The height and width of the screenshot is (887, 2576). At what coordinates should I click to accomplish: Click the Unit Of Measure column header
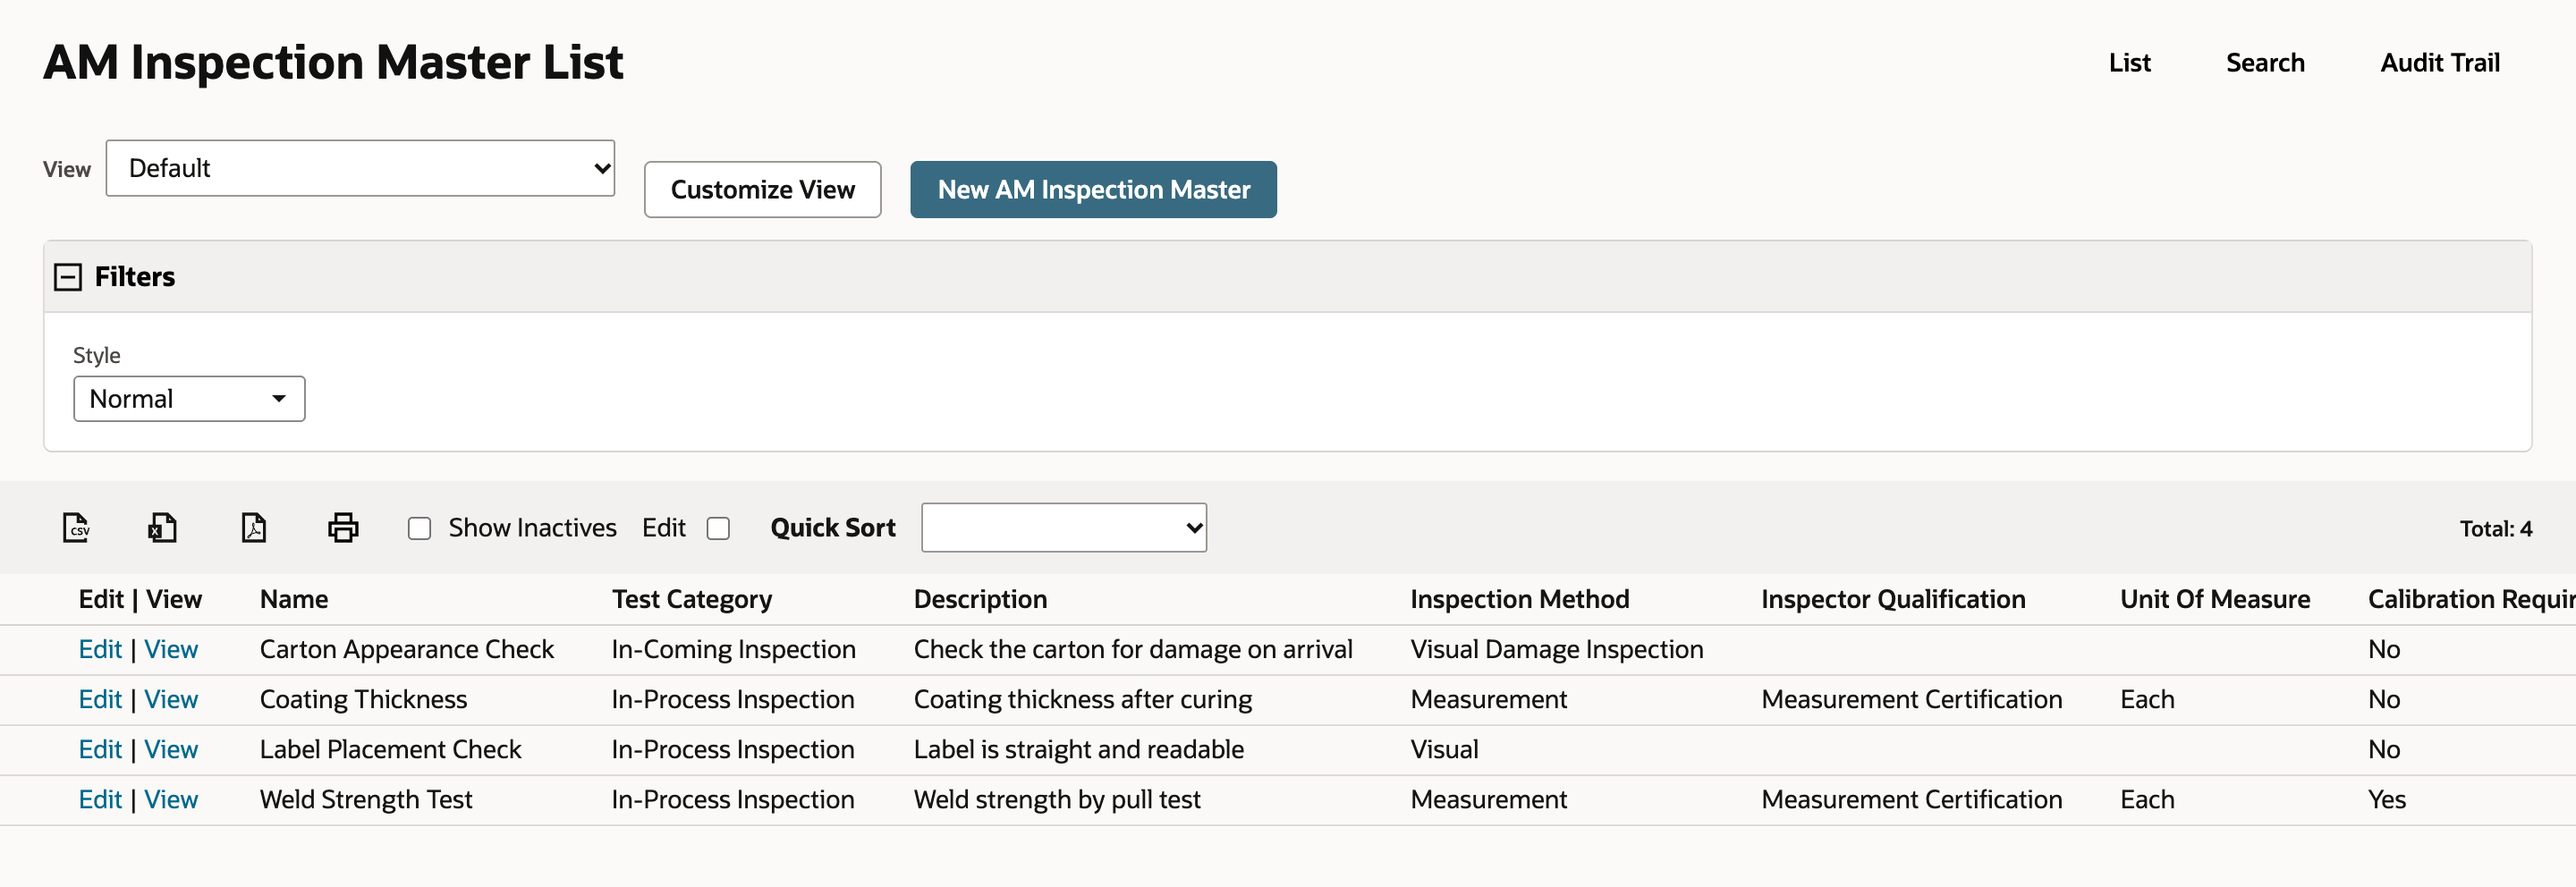[2215, 599]
